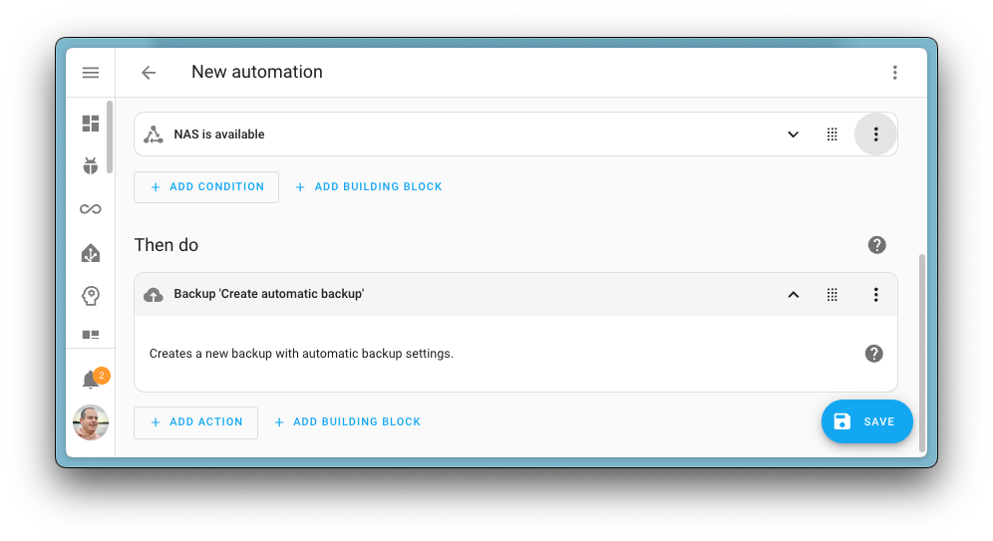Click the 'Creates a new backup' description text
Image resolution: width=993 pixels, height=541 pixels.
(x=301, y=354)
